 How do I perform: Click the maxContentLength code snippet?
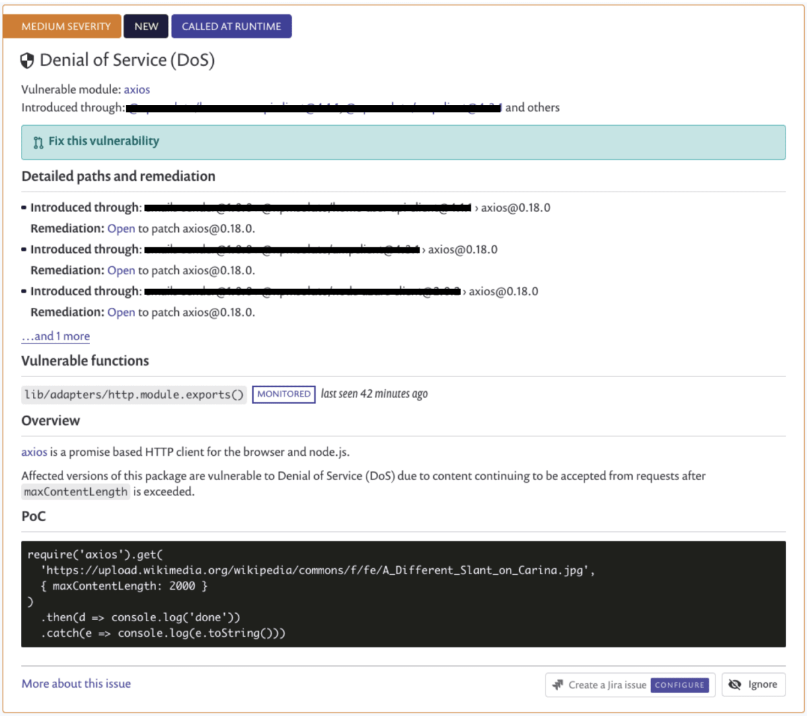click(x=75, y=491)
